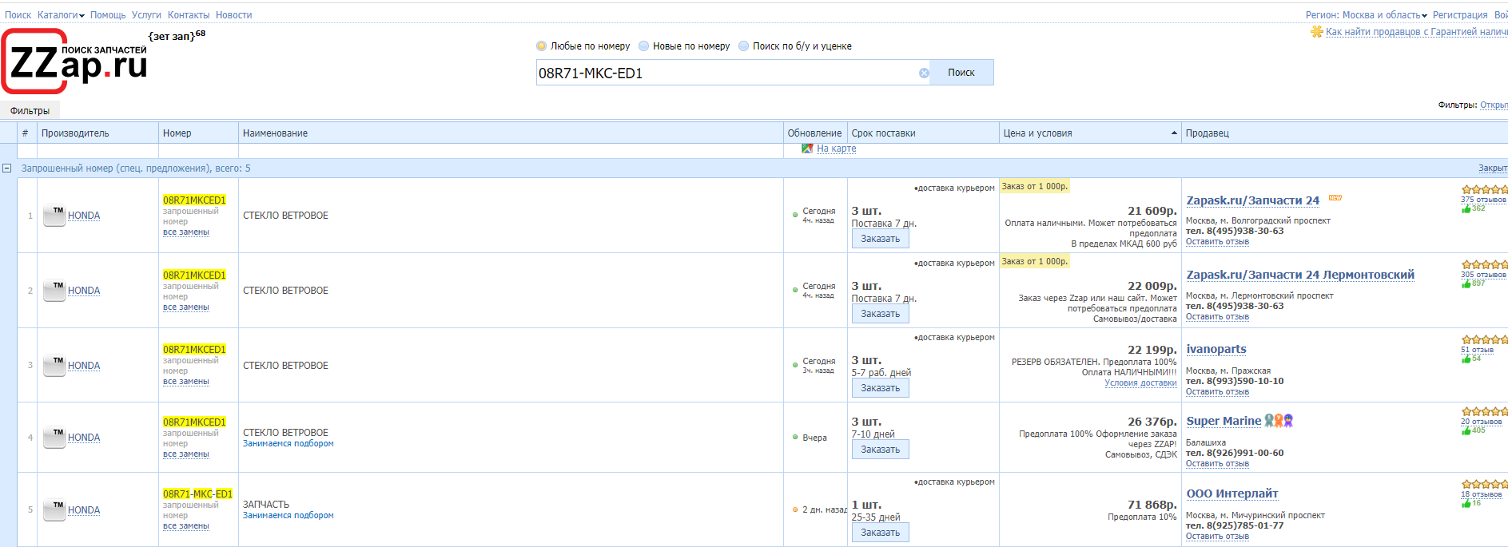1508x547 pixels.
Task: Click the award ribbons next to Super Marine
Action: click(1279, 421)
